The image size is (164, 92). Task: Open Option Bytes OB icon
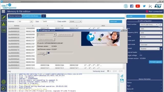pos(4,30)
